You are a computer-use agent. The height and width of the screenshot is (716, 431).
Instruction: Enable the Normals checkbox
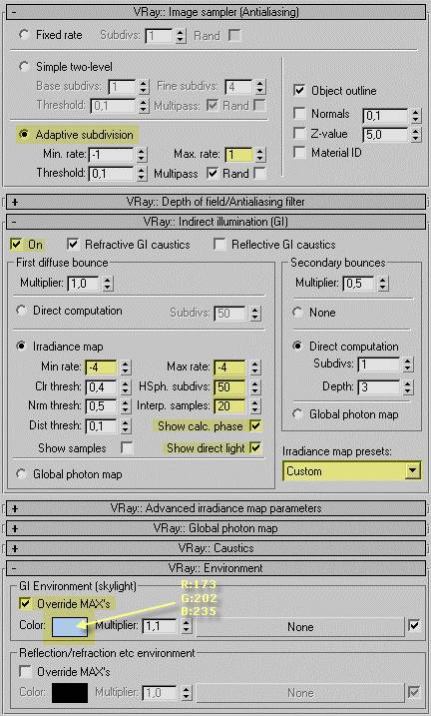(x=299, y=113)
